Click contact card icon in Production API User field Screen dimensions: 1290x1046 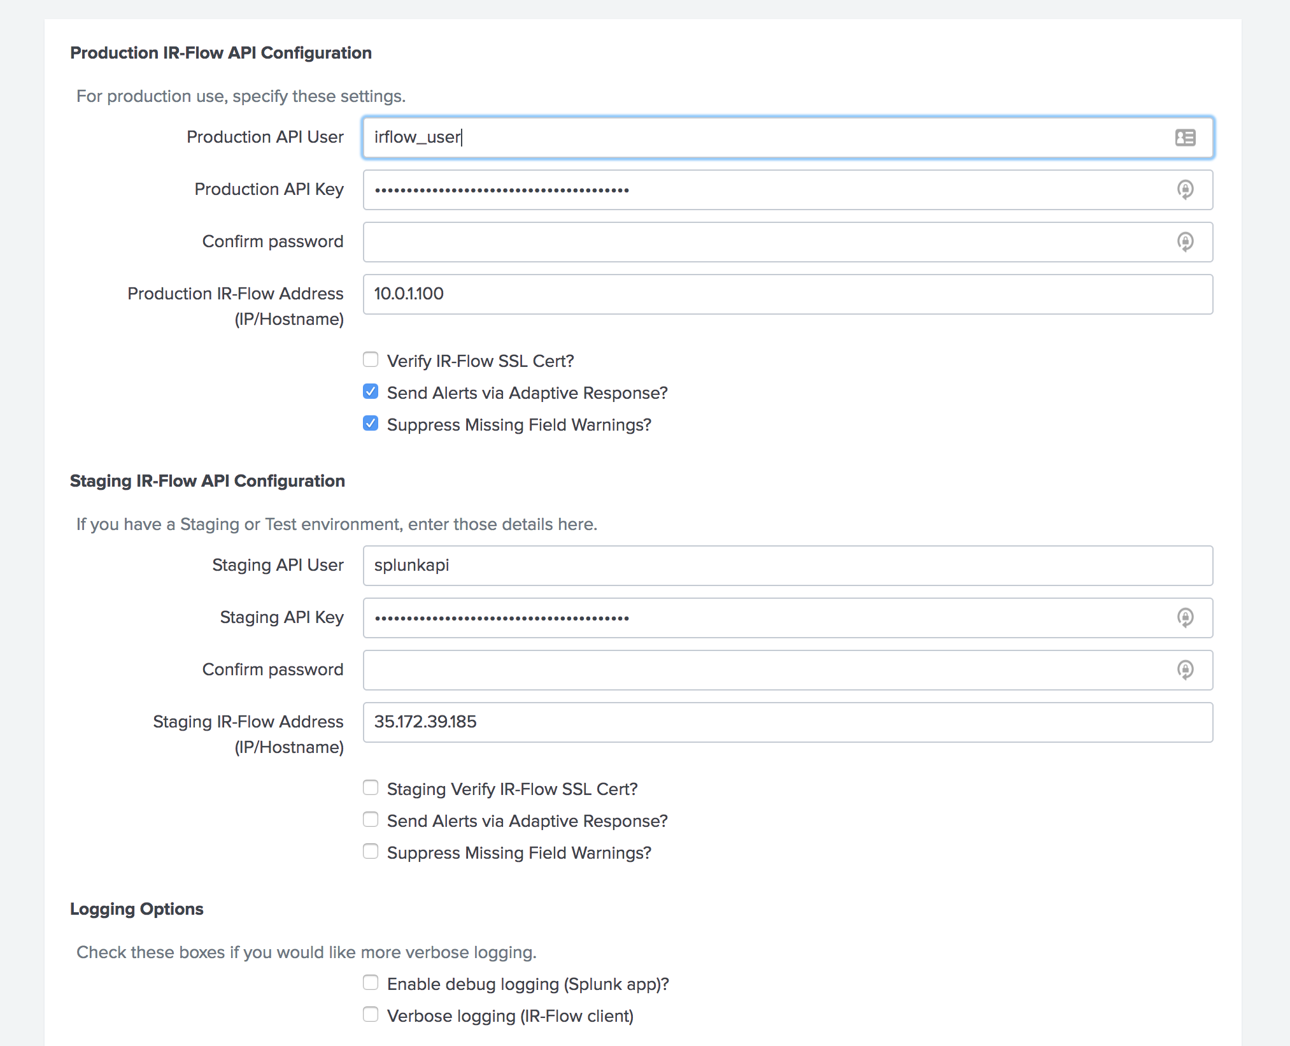(x=1185, y=138)
